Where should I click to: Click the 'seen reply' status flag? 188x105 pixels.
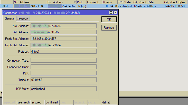pyautogui.click(x=24, y=102)
